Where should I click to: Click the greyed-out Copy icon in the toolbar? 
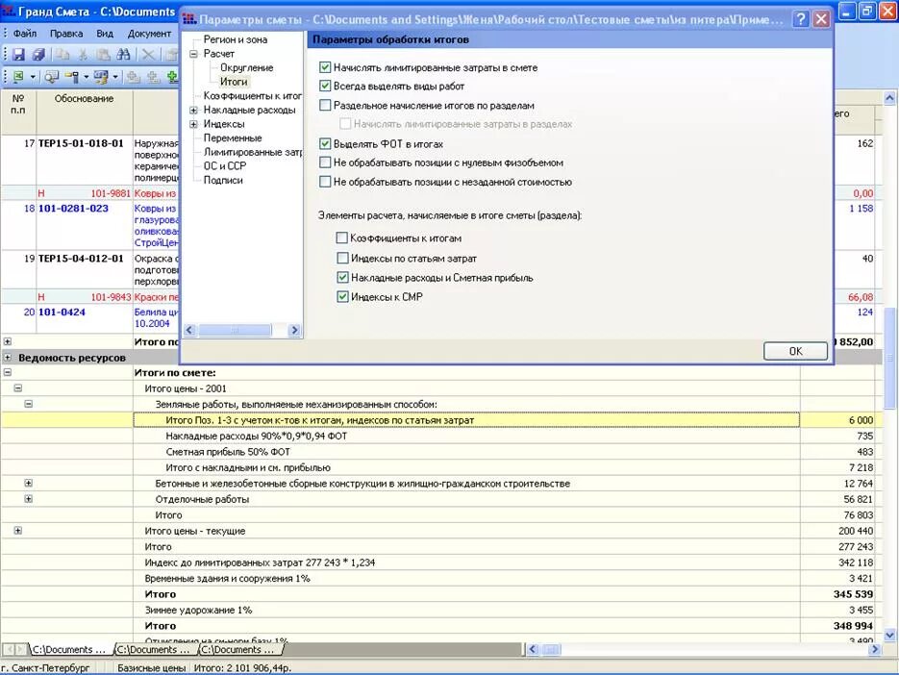pyautogui.click(x=62, y=55)
